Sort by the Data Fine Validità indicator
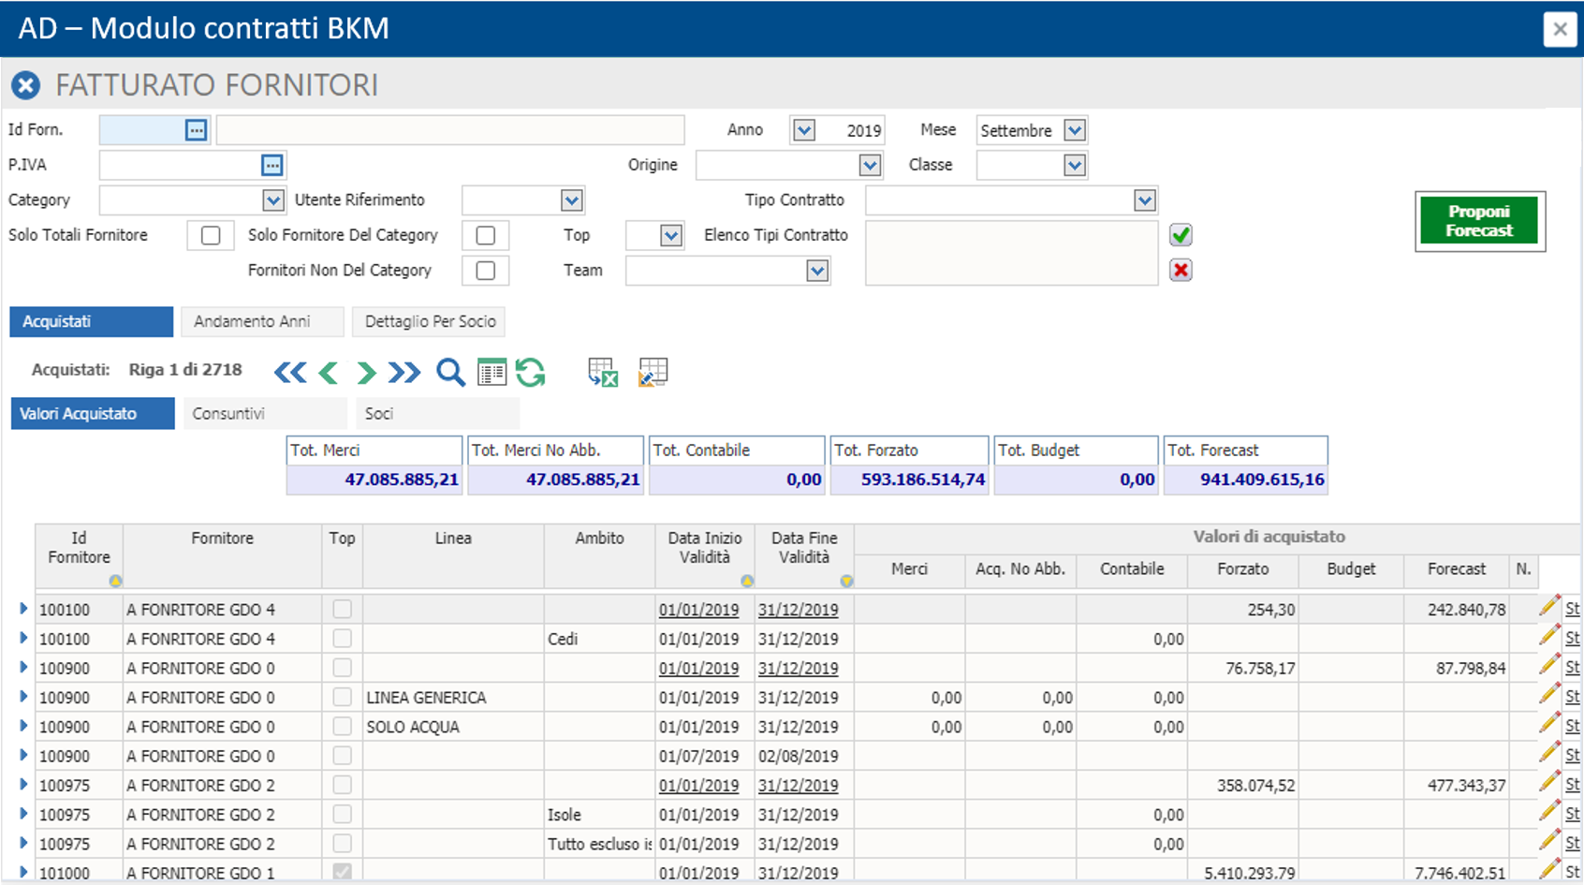Viewport: 1584px width, 885px height. point(846,582)
